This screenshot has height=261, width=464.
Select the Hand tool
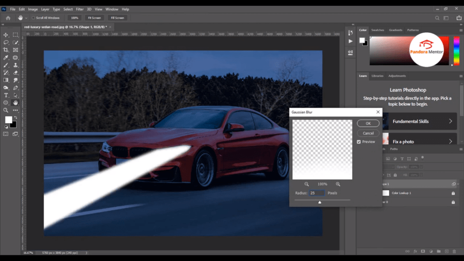[15, 102]
